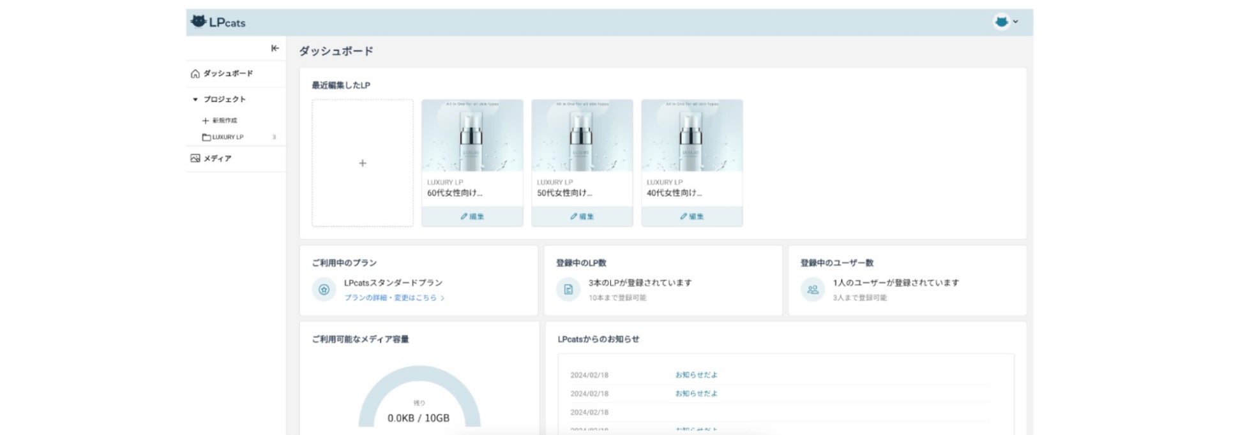Image resolution: width=1245 pixels, height=435 pixels.
Task: Open the 60代女性向け LP thumbnail
Action: pos(472,136)
